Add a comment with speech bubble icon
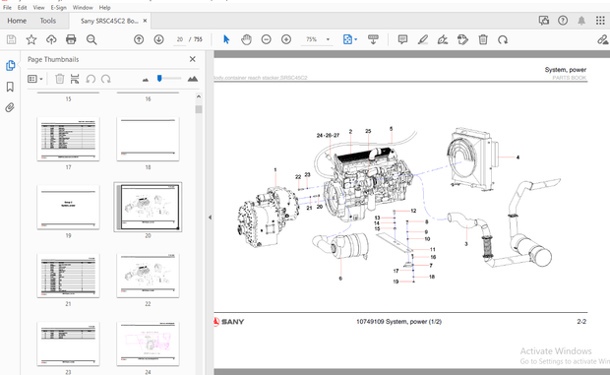The image size is (610, 375). pyautogui.click(x=402, y=39)
